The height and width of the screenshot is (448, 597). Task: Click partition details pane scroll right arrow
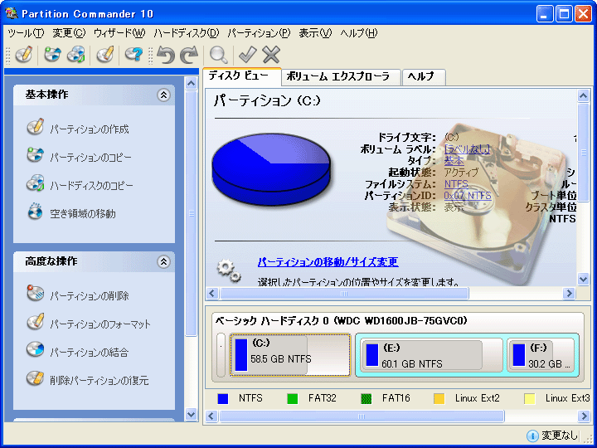click(569, 294)
